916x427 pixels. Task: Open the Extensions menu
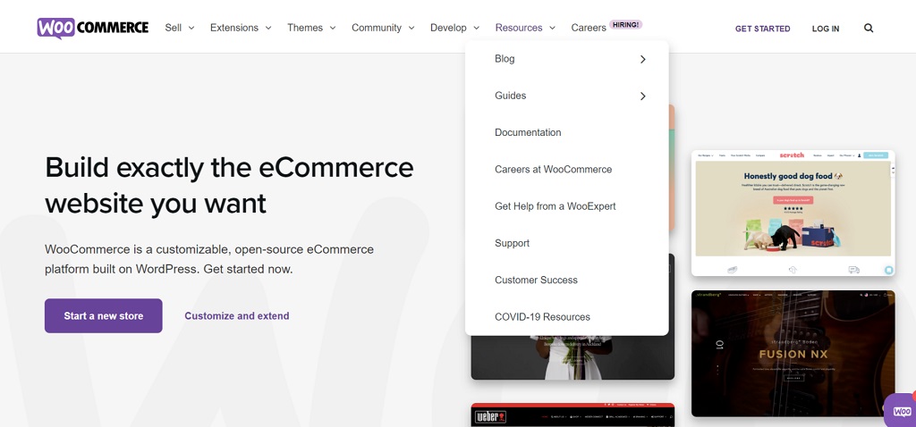point(234,28)
